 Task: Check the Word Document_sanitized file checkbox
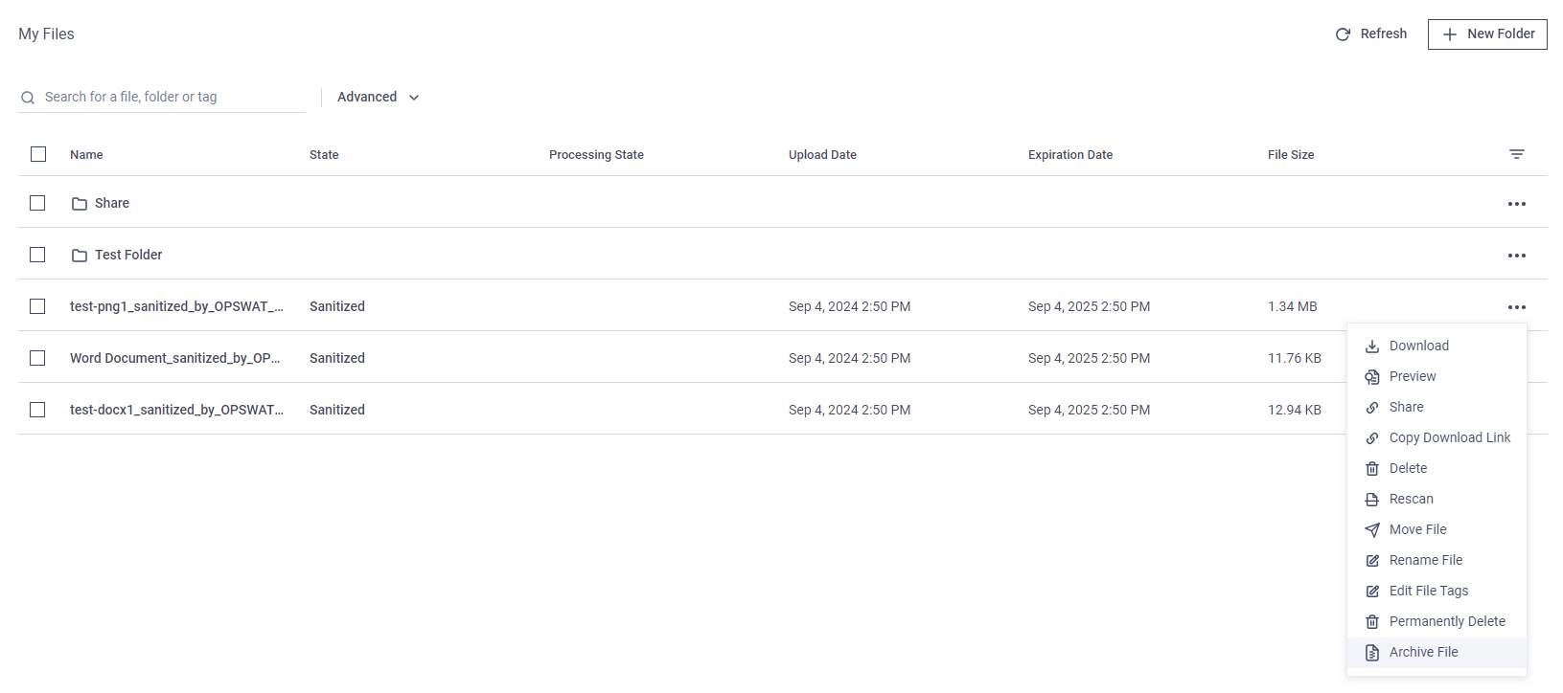coord(37,358)
